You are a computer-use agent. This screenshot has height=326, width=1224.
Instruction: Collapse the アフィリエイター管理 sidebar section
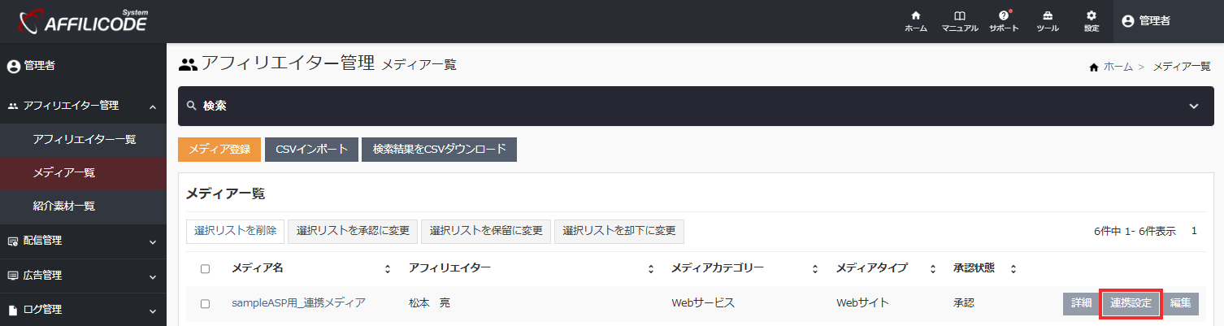pos(152,106)
